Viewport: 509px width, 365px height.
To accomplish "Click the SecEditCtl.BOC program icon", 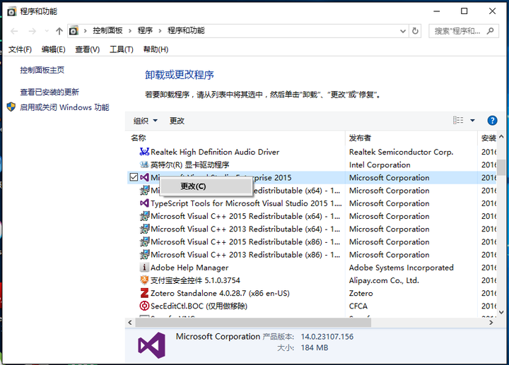I will click(144, 306).
